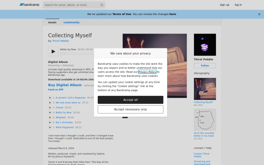Click the 'Digital Album' heading

(58, 62)
